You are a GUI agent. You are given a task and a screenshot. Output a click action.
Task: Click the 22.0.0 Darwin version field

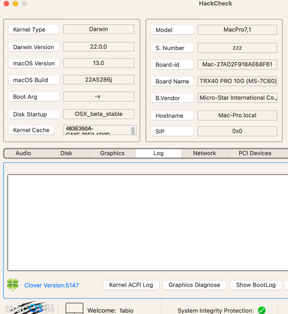tap(98, 47)
